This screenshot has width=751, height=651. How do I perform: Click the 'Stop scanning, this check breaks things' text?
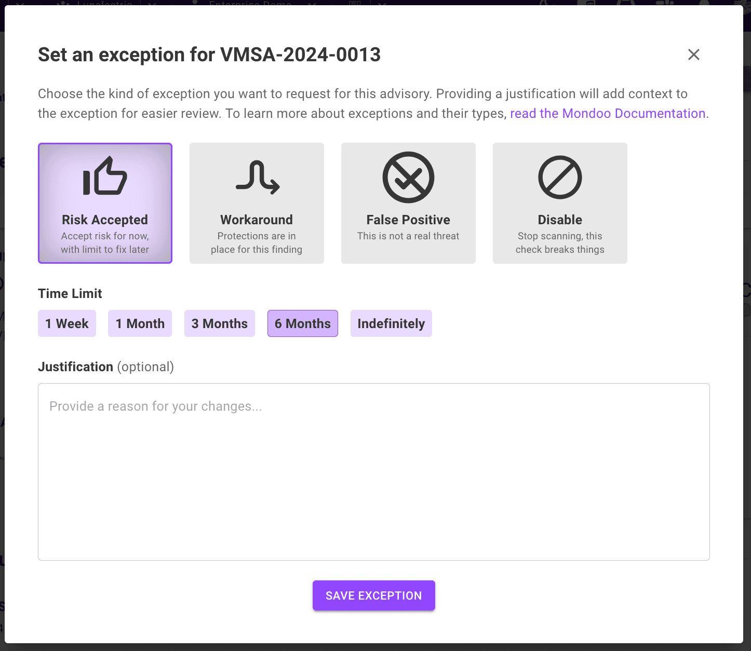tap(560, 243)
